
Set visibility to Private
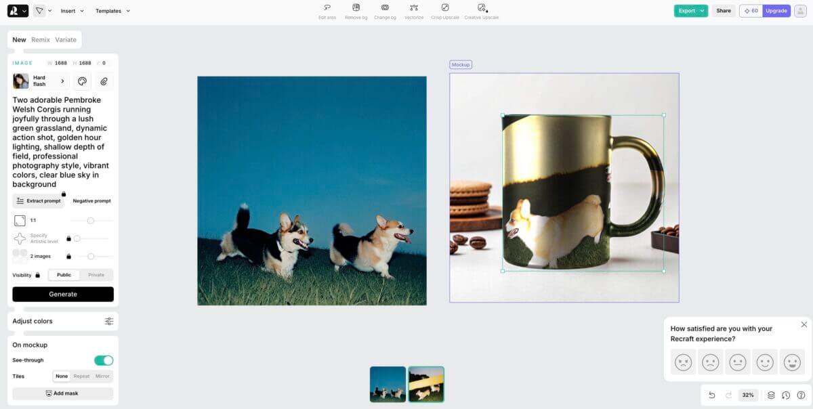click(x=96, y=275)
